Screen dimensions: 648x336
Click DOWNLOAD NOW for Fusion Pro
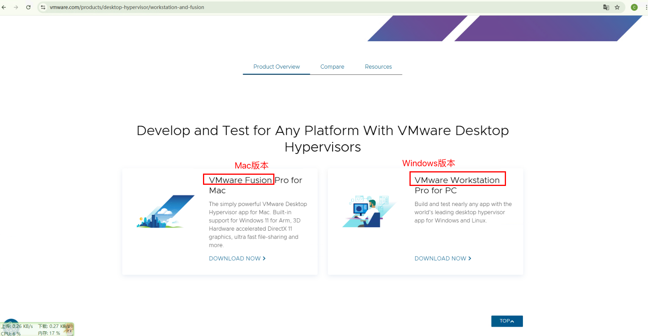click(237, 258)
